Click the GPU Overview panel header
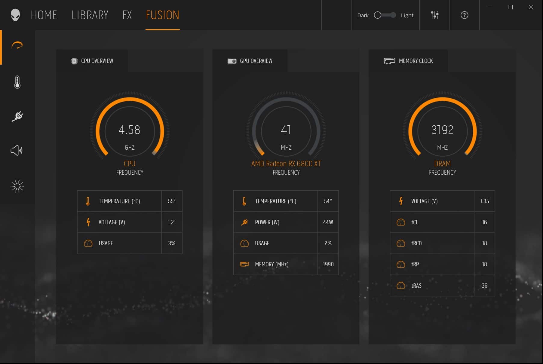The image size is (543, 364). [250, 61]
